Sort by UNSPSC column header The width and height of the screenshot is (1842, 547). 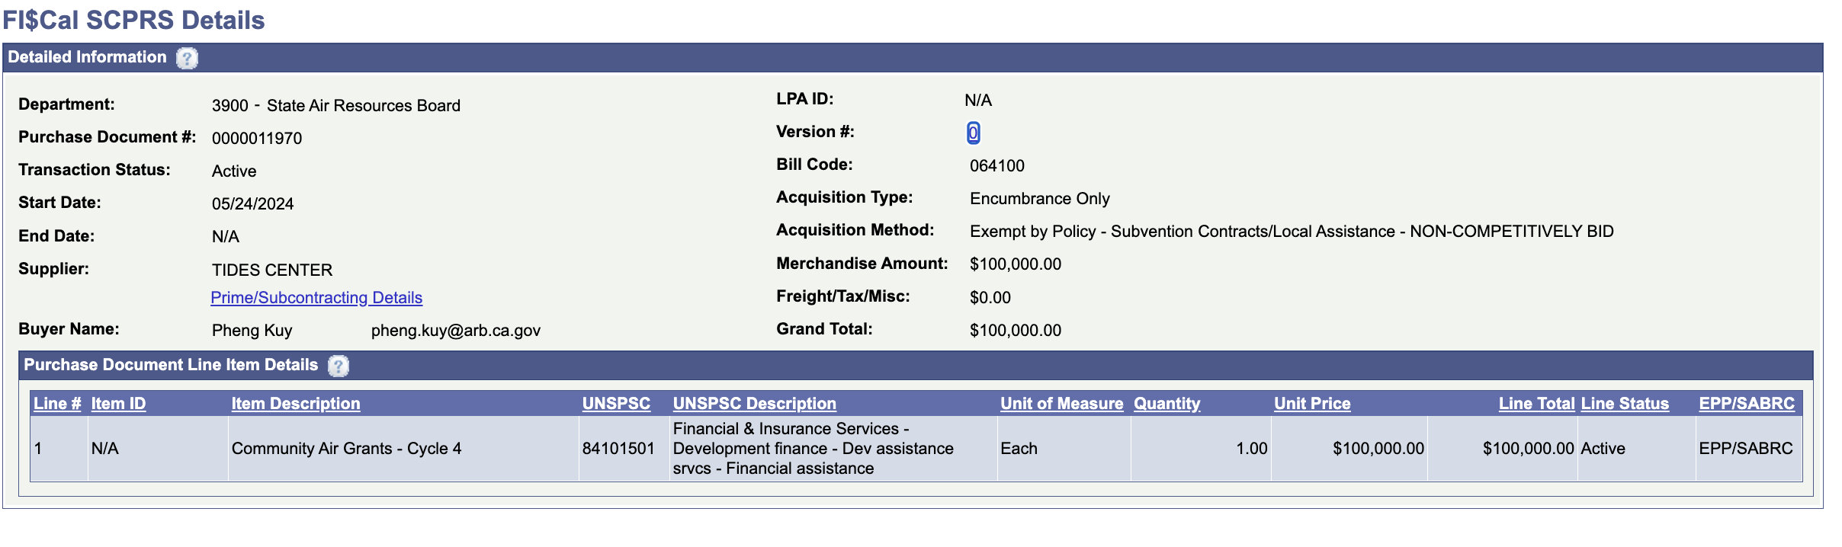(x=616, y=404)
